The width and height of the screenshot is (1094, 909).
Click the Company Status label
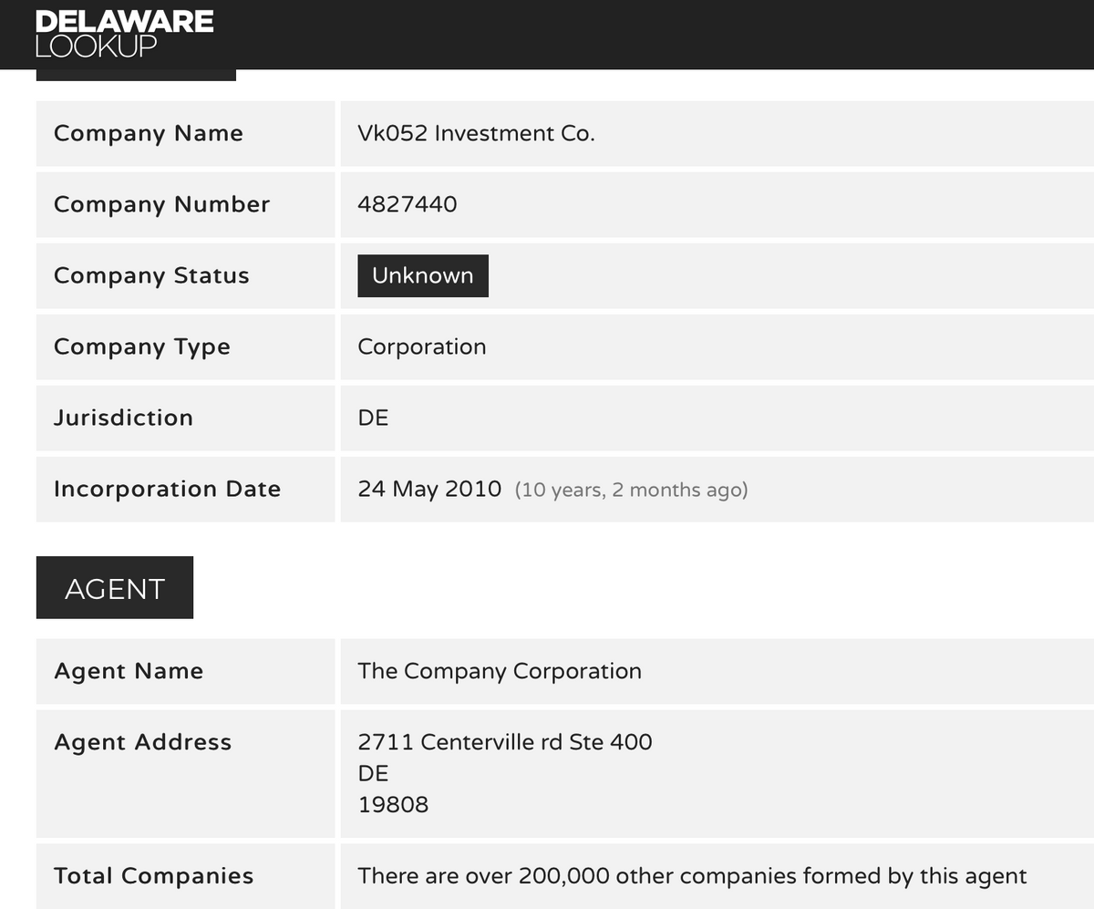pos(151,275)
